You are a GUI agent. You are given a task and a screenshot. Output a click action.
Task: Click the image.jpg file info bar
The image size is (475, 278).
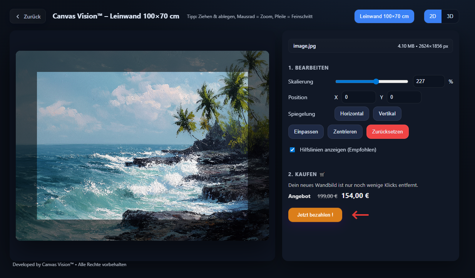coord(370,46)
